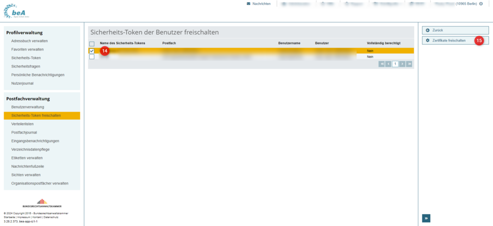This screenshot has height=226, width=493.
Task: Jump to the last results page
Action: [x=409, y=64]
